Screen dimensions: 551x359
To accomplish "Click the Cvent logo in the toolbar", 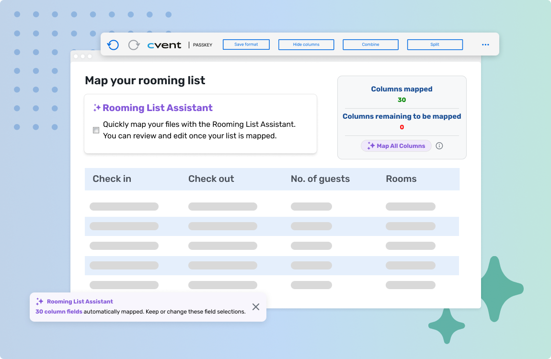I will (164, 44).
